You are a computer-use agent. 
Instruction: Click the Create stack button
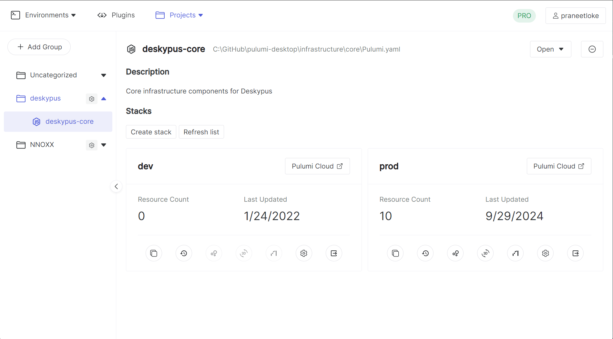click(151, 132)
